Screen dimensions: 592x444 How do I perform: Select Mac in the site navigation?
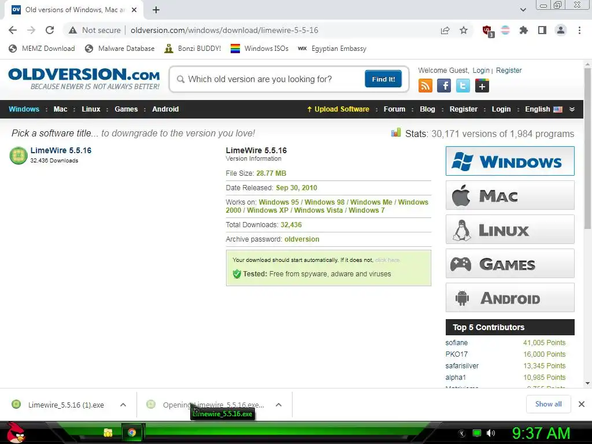pos(60,109)
